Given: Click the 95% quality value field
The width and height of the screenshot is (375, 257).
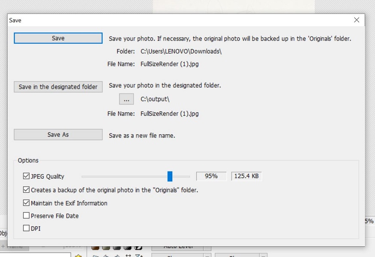Looking at the screenshot, I should (211, 176).
